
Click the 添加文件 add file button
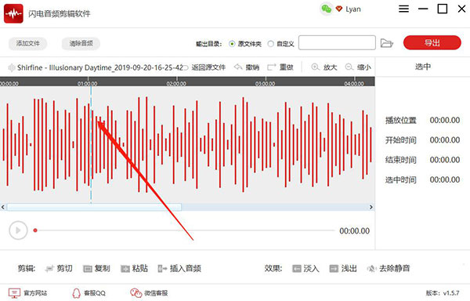click(x=28, y=43)
